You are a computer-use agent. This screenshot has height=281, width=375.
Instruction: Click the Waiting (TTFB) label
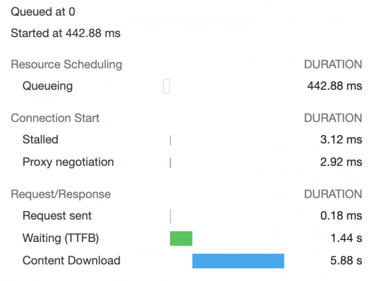pyautogui.click(x=61, y=238)
